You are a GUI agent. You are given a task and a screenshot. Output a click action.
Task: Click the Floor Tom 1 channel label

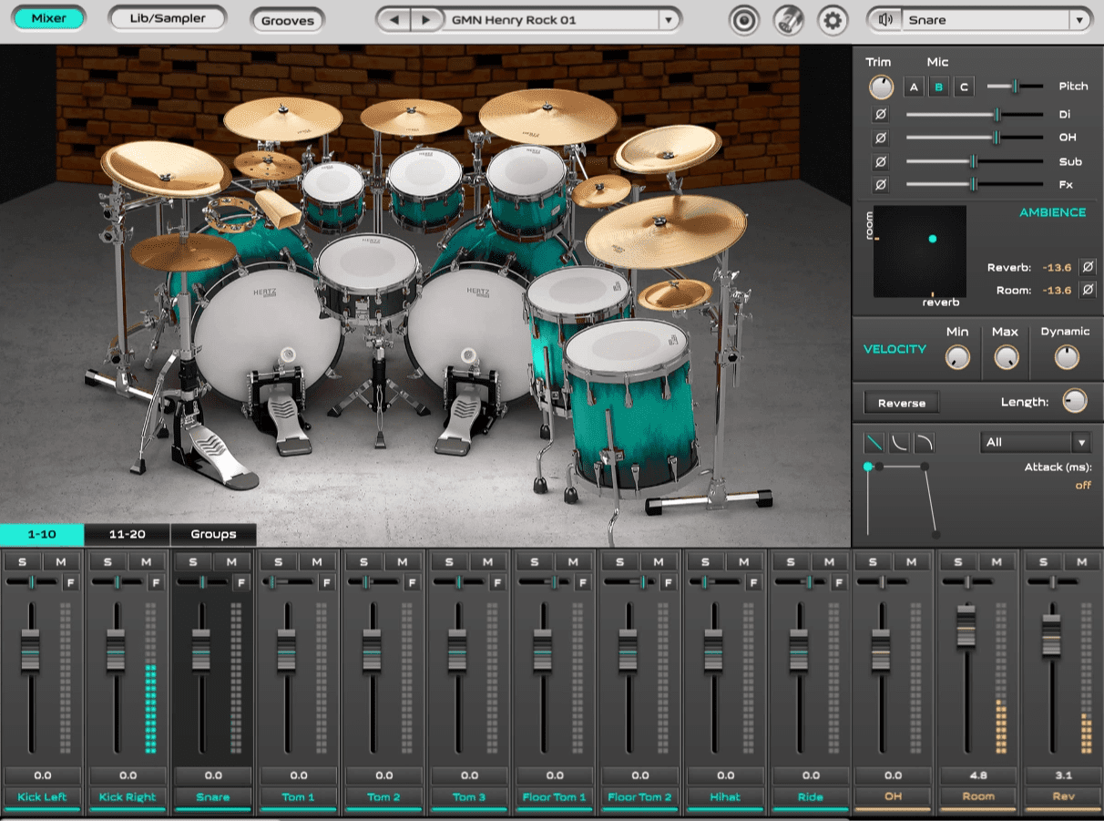(555, 796)
